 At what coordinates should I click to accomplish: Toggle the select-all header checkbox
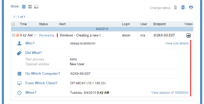13,24
